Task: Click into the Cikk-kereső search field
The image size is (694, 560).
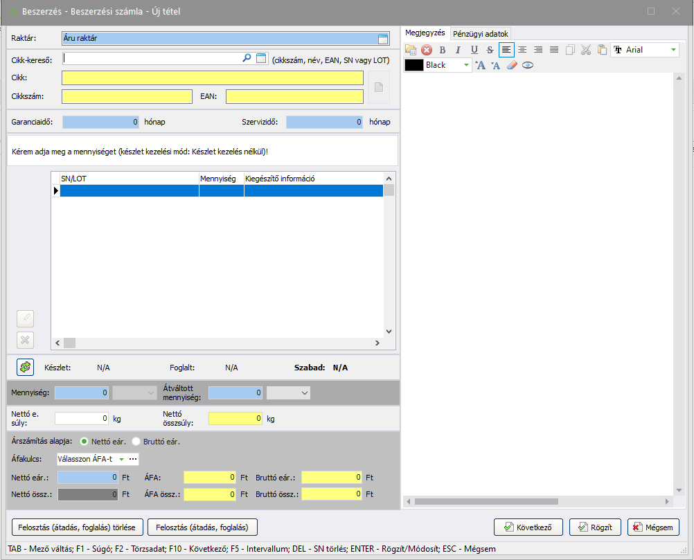Action: tap(151, 59)
